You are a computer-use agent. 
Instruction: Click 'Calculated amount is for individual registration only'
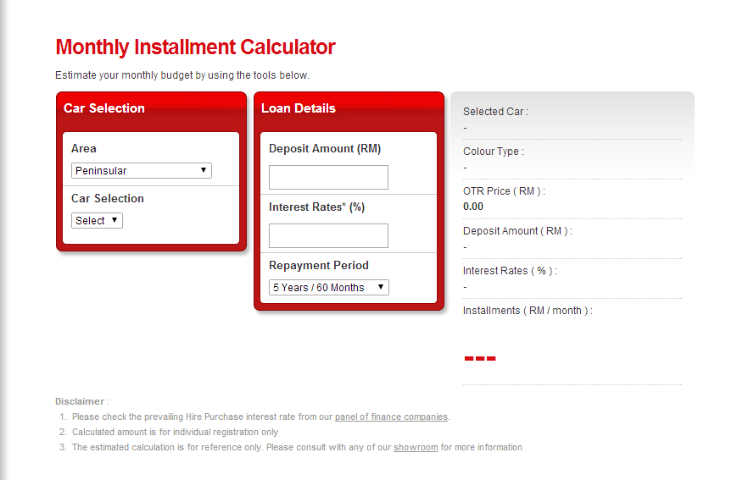tap(175, 432)
